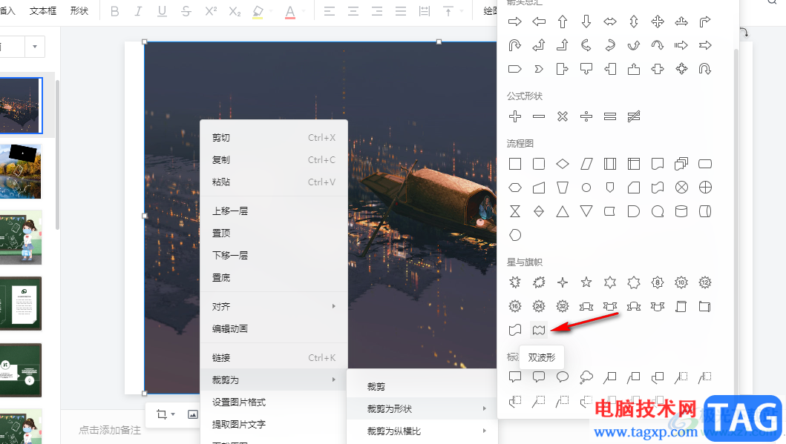Click 粘贴 in the context menu

pyautogui.click(x=273, y=182)
